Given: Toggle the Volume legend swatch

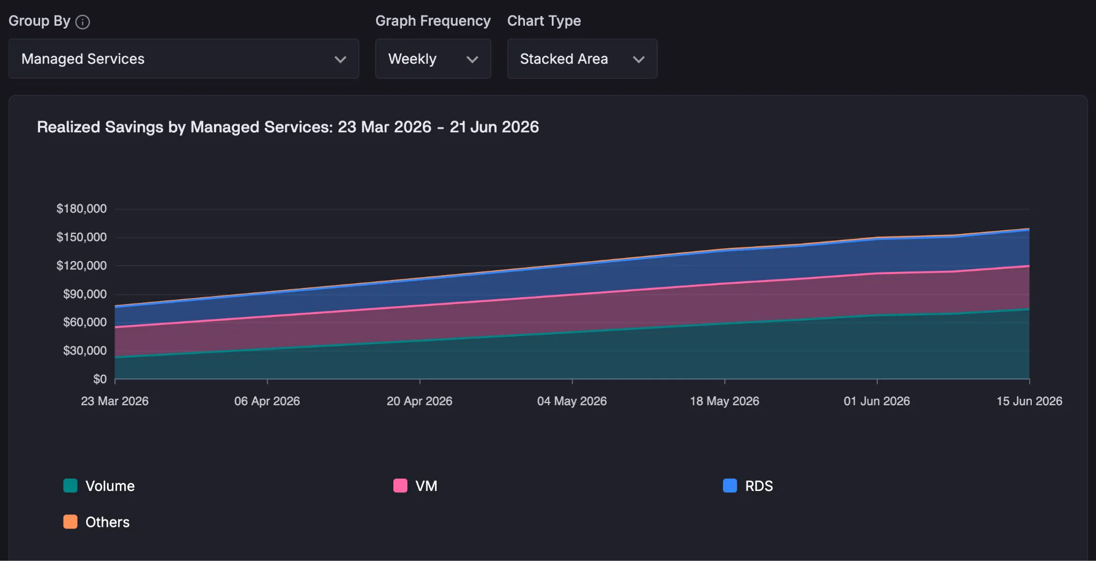Looking at the screenshot, I should (x=71, y=486).
